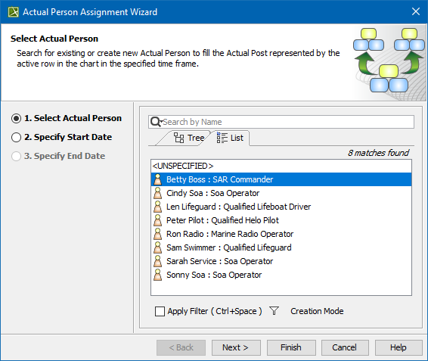Pick Ron Radio : Marine Radio Operator
Viewport: 428px width, 361px height.
(281, 234)
